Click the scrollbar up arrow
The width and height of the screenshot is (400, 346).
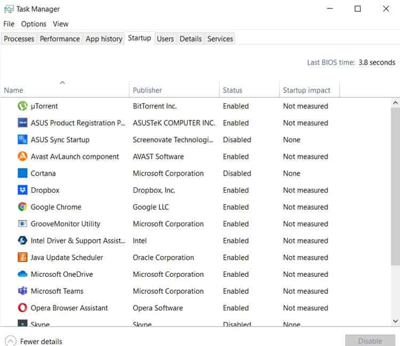pyautogui.click(x=395, y=103)
